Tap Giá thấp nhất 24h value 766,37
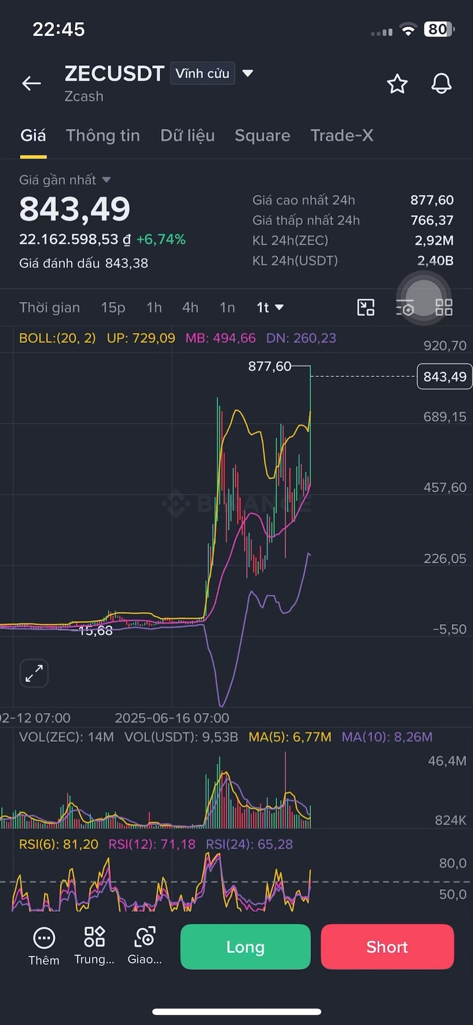The height and width of the screenshot is (1025, 473). pyautogui.click(x=432, y=220)
